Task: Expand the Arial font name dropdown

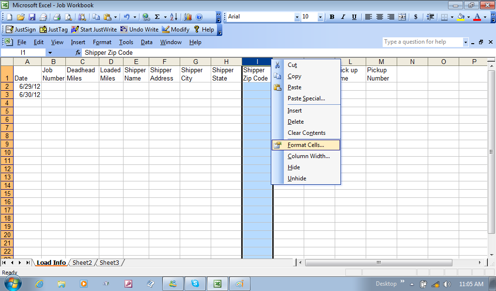Action: pyautogui.click(x=297, y=17)
